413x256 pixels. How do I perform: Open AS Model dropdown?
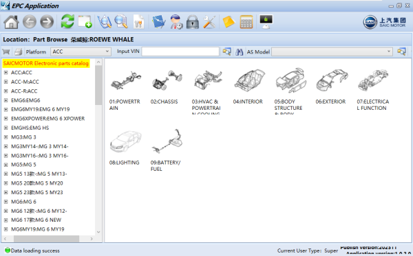click(332, 51)
